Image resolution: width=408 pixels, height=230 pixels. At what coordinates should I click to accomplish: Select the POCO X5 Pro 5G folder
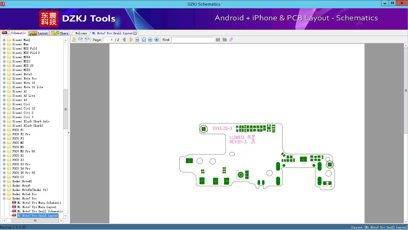pos(24,173)
